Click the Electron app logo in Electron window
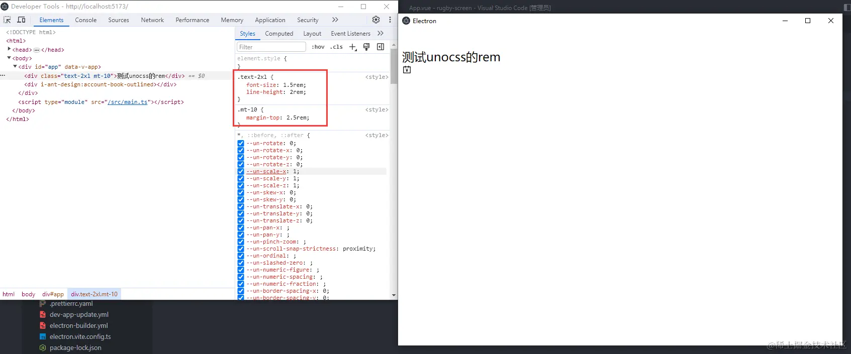851x354 pixels. [x=406, y=21]
